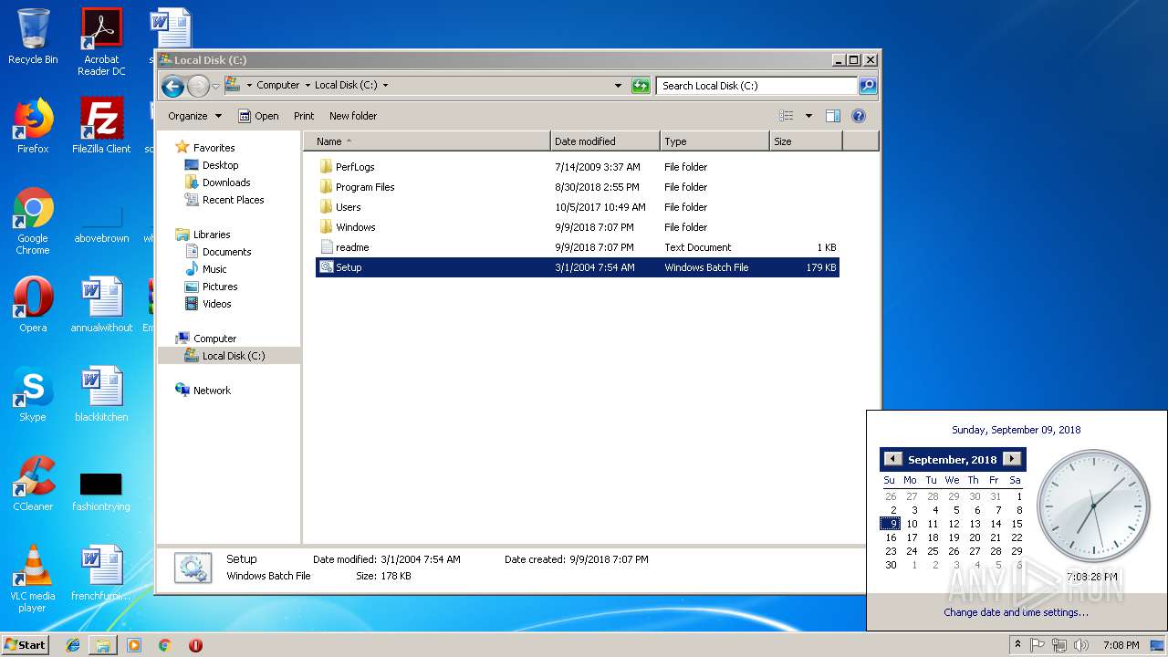Sort by the Size column header
This screenshot has height=657, width=1168.
[x=806, y=141]
